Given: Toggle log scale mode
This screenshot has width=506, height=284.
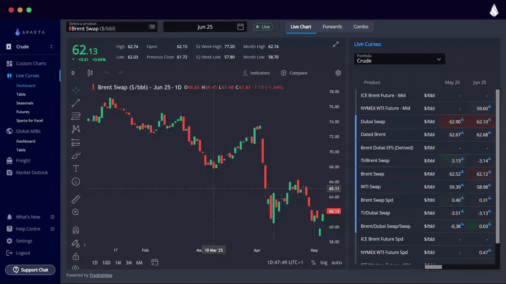Looking at the screenshot, I should tap(324, 262).
